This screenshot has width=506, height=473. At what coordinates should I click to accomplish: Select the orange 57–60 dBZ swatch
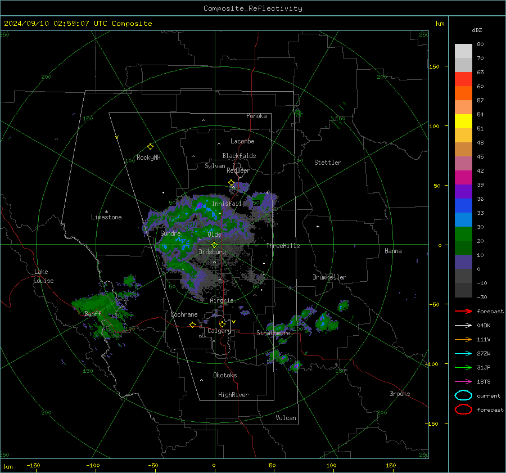(463, 93)
